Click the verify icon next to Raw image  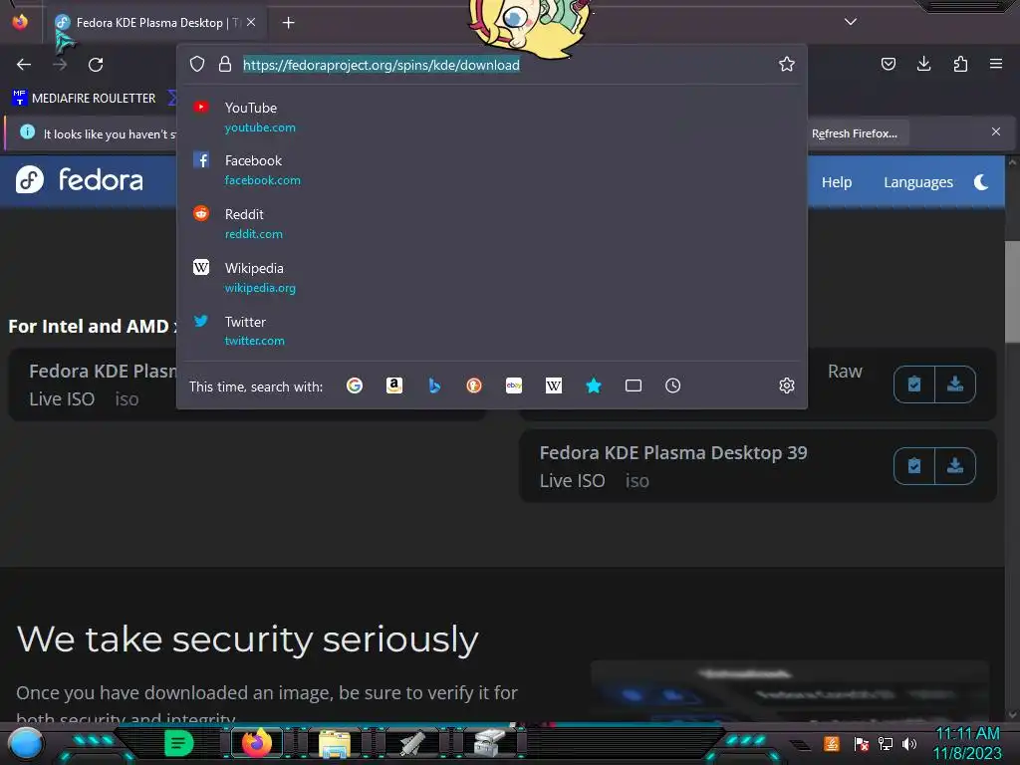point(914,384)
